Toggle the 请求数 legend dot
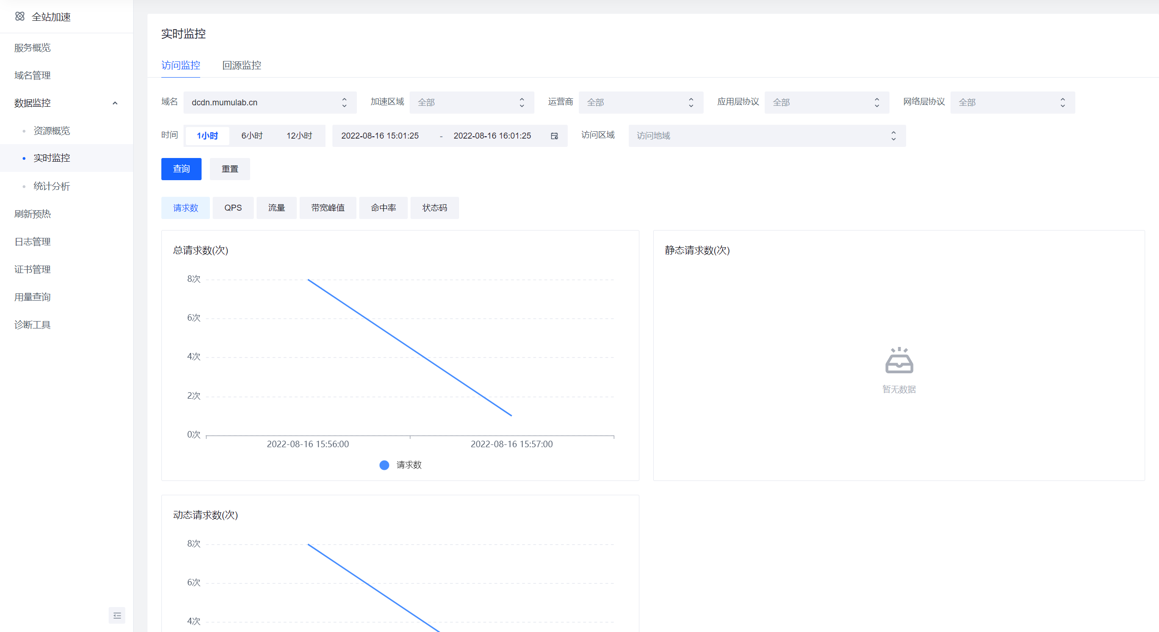 coord(384,465)
